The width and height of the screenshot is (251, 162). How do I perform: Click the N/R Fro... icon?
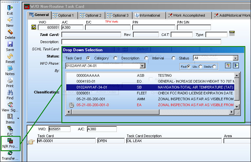click(10, 141)
